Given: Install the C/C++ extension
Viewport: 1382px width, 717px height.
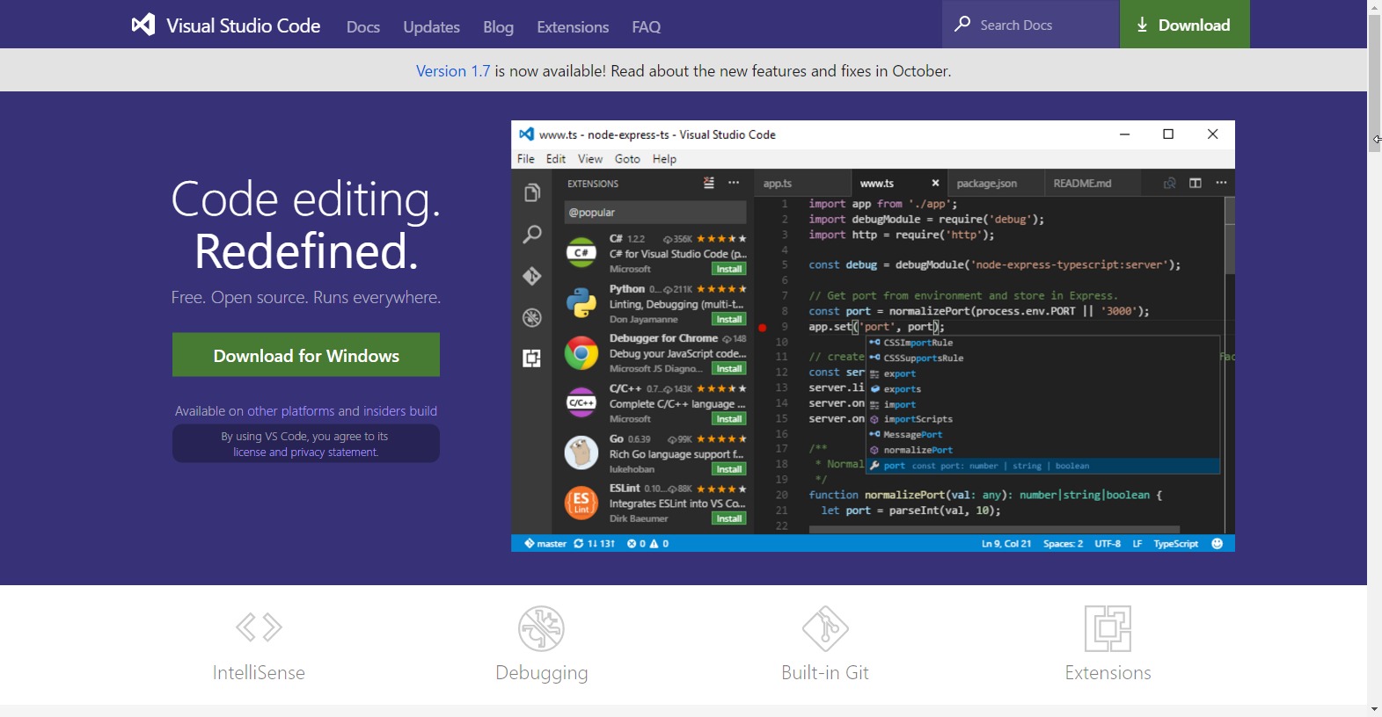Looking at the screenshot, I should coord(729,419).
